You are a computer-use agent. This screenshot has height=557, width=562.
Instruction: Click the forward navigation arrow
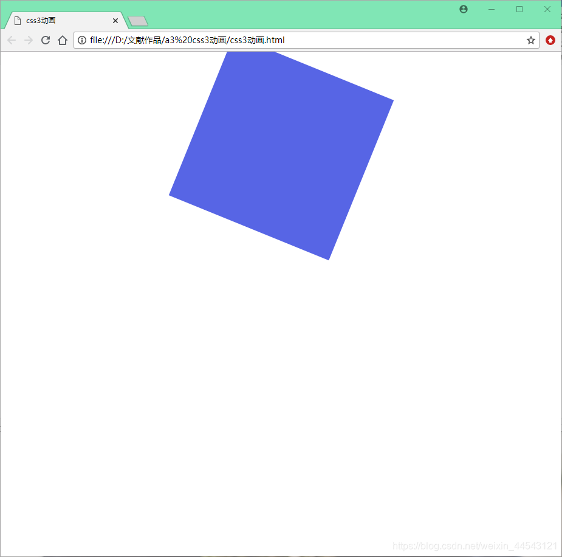click(29, 40)
